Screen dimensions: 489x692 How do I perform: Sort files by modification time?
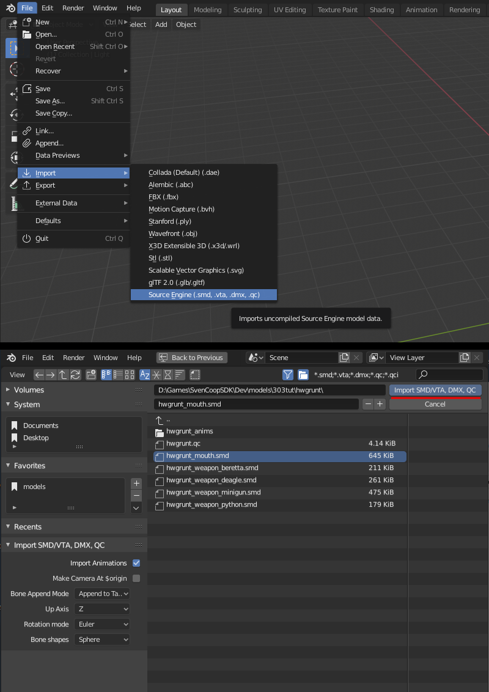pos(167,375)
